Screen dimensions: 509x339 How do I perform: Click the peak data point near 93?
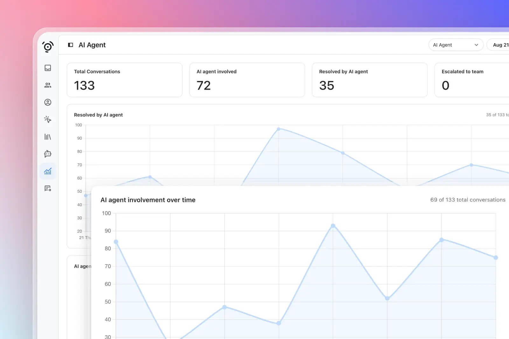[x=333, y=226]
